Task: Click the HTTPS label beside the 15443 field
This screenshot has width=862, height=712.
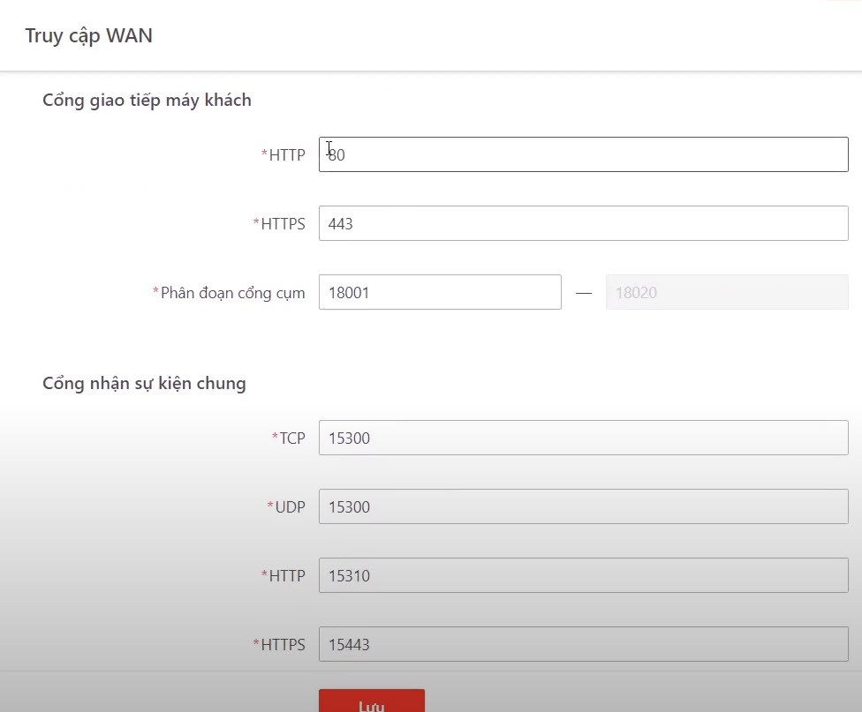Action: pyautogui.click(x=283, y=645)
